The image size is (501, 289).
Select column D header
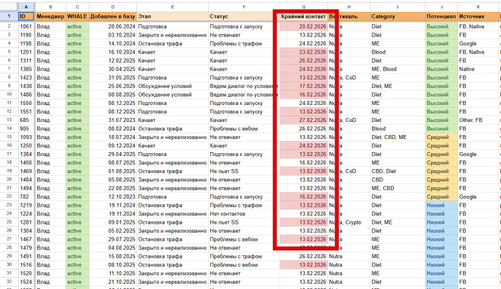coord(113,7)
